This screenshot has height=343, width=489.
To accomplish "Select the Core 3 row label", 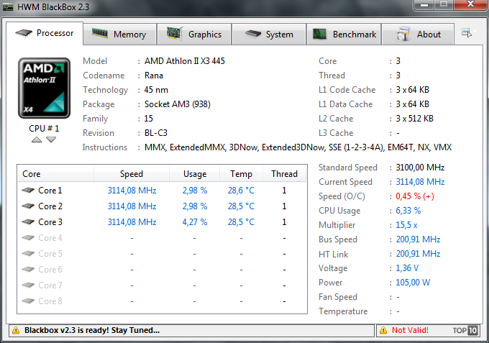I will pyautogui.click(x=50, y=222).
